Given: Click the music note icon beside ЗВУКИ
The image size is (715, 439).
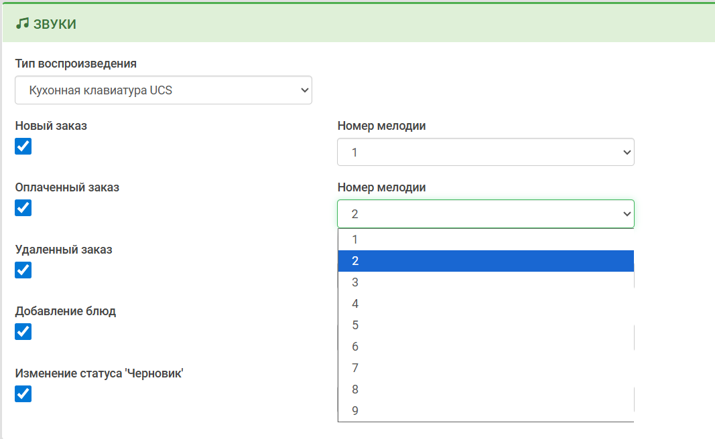Looking at the screenshot, I should click(22, 23).
